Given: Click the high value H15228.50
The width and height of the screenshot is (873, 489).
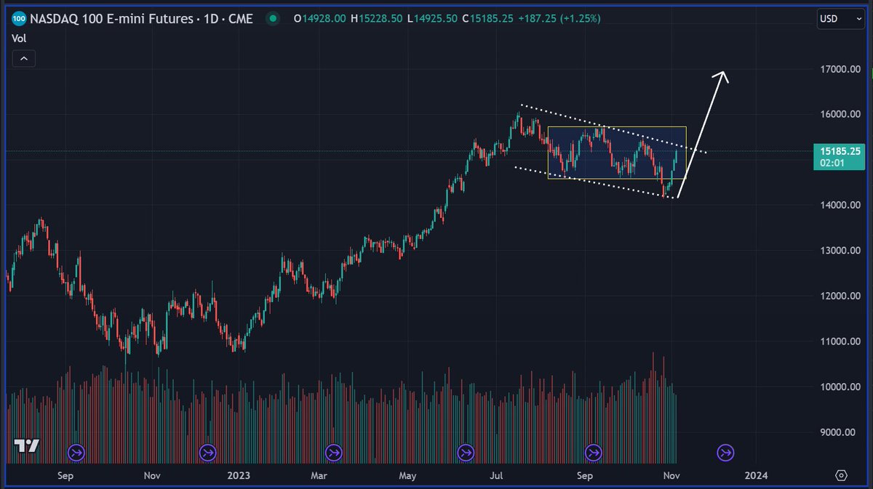Looking at the screenshot, I should tap(376, 19).
